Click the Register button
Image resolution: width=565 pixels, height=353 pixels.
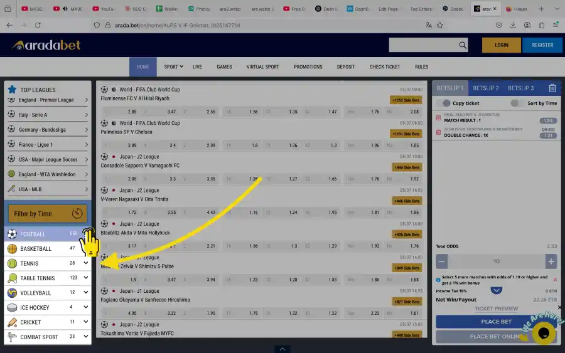pos(542,45)
